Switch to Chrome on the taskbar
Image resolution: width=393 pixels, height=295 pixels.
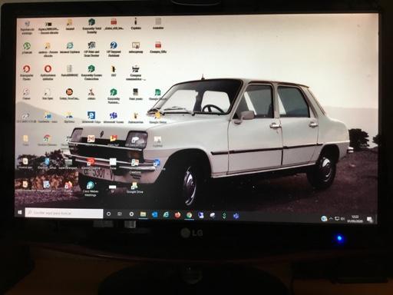point(190,215)
